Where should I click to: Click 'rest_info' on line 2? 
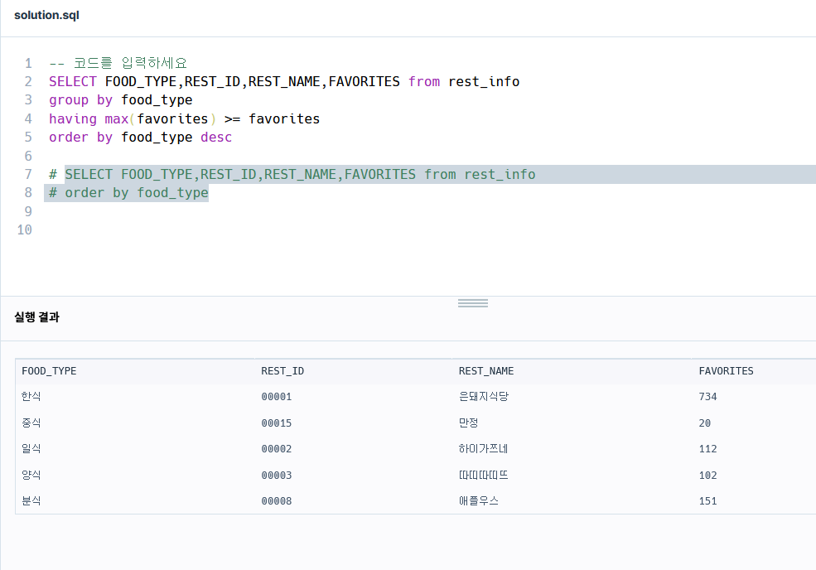coord(484,82)
